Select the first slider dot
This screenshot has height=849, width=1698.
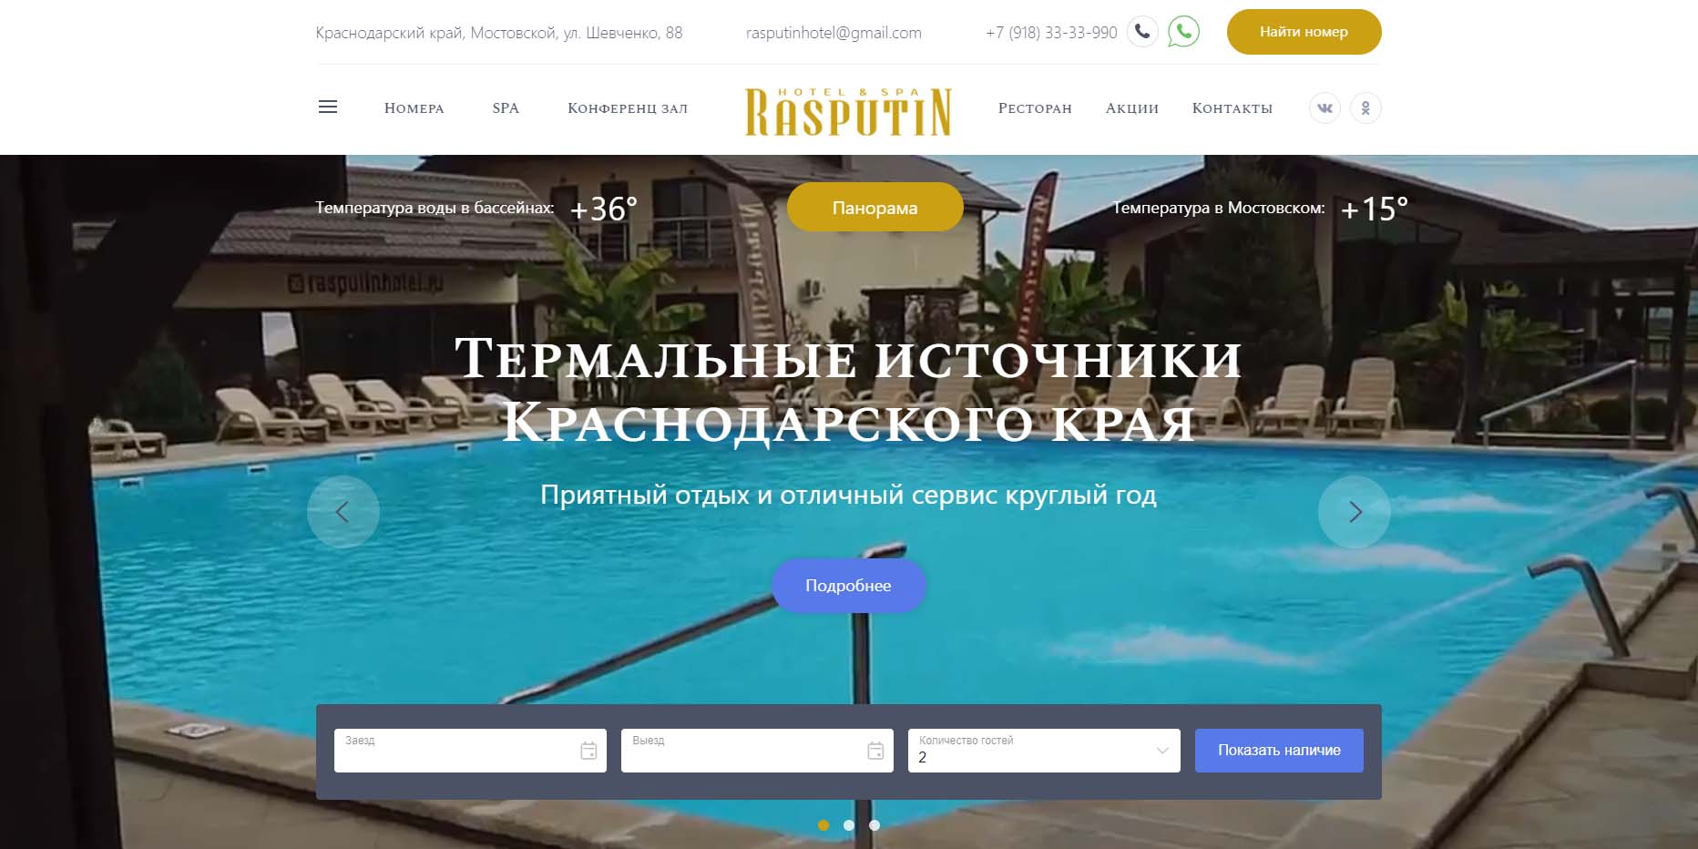click(823, 825)
